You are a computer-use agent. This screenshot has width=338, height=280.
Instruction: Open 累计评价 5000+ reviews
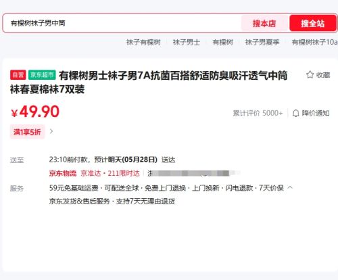pyautogui.click(x=258, y=113)
